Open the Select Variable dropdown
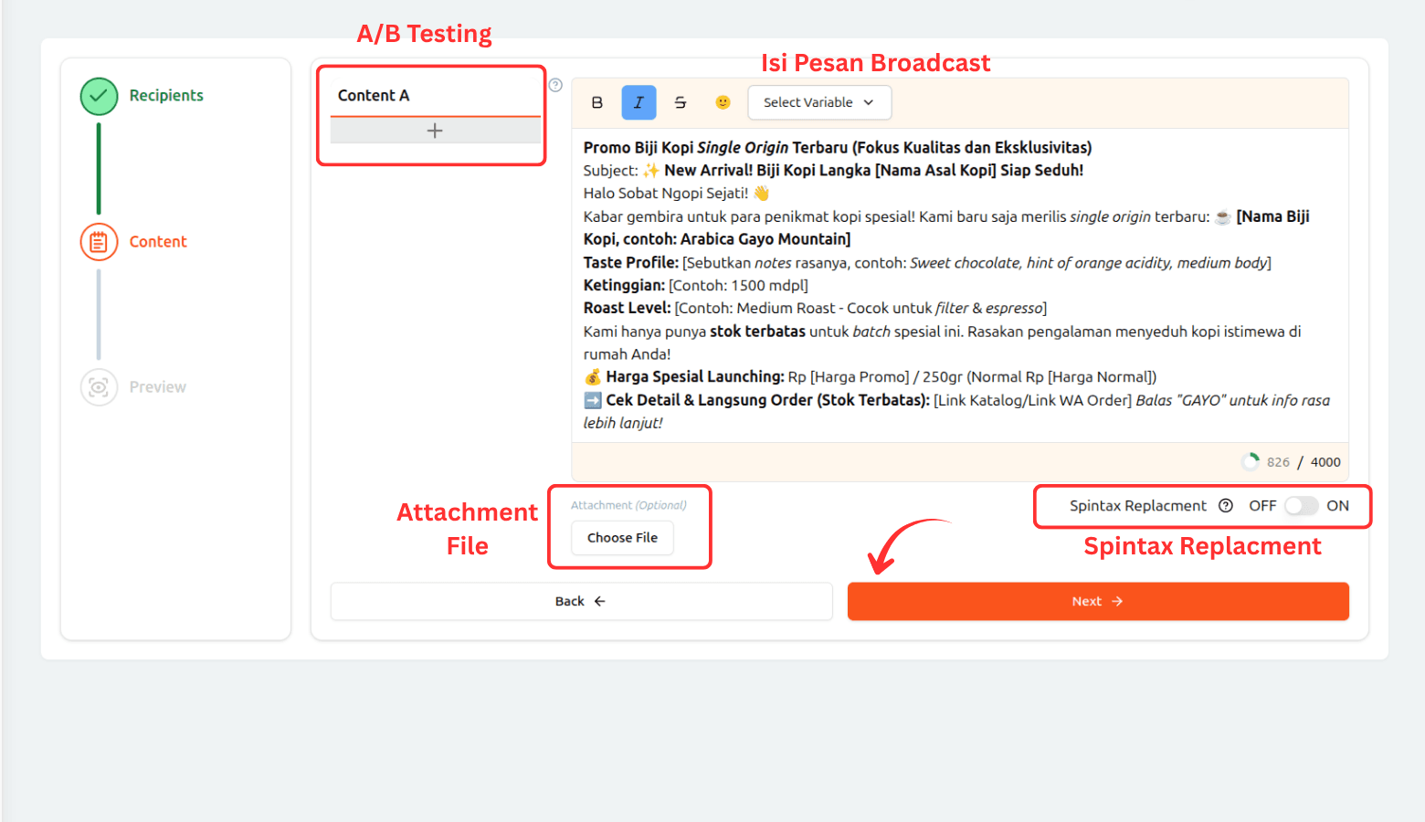 coord(818,102)
